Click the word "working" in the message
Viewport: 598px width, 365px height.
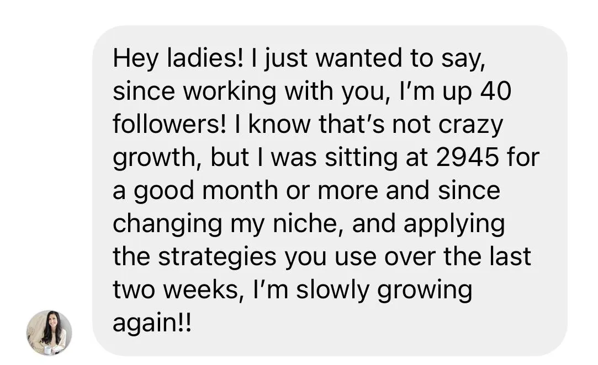[230, 92]
